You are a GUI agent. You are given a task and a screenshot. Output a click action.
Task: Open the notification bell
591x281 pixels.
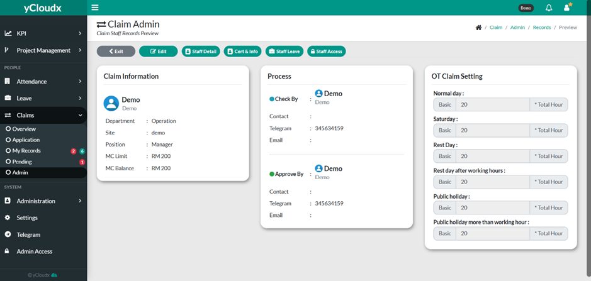549,8
